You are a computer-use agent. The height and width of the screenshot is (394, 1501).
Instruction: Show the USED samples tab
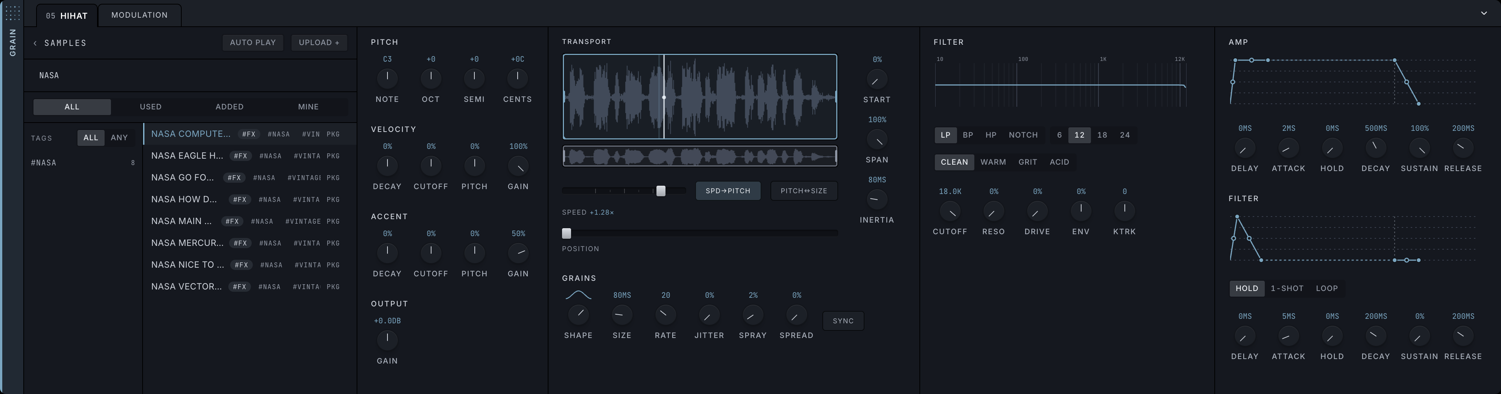[150, 107]
